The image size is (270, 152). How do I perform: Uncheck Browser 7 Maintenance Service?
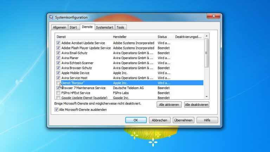coord(58,88)
